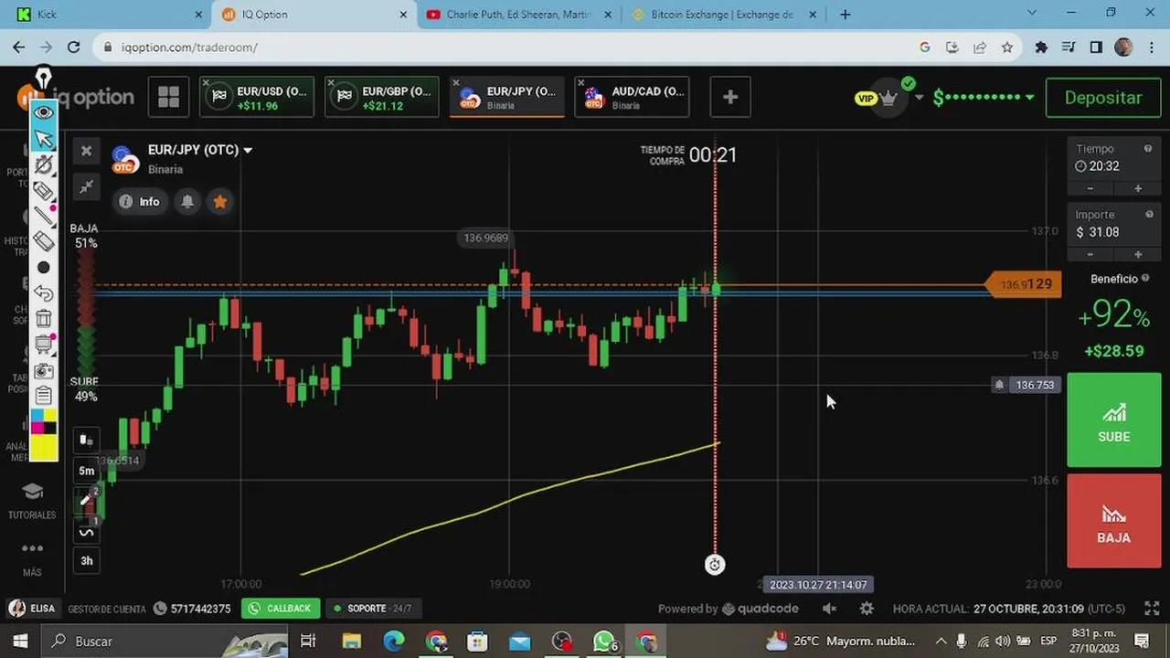Undo last annotation with the arrow icon
The height and width of the screenshot is (658, 1170).
pyautogui.click(x=43, y=293)
